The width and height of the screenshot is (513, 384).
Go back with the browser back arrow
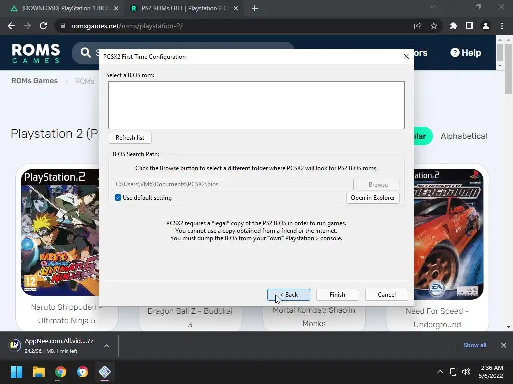11,26
